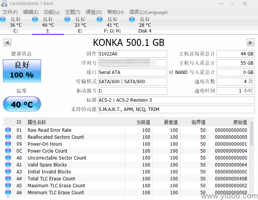Viewport: 258px width, 200px height.
Task: Switch to the E: drive tab label
Action: point(80,31)
